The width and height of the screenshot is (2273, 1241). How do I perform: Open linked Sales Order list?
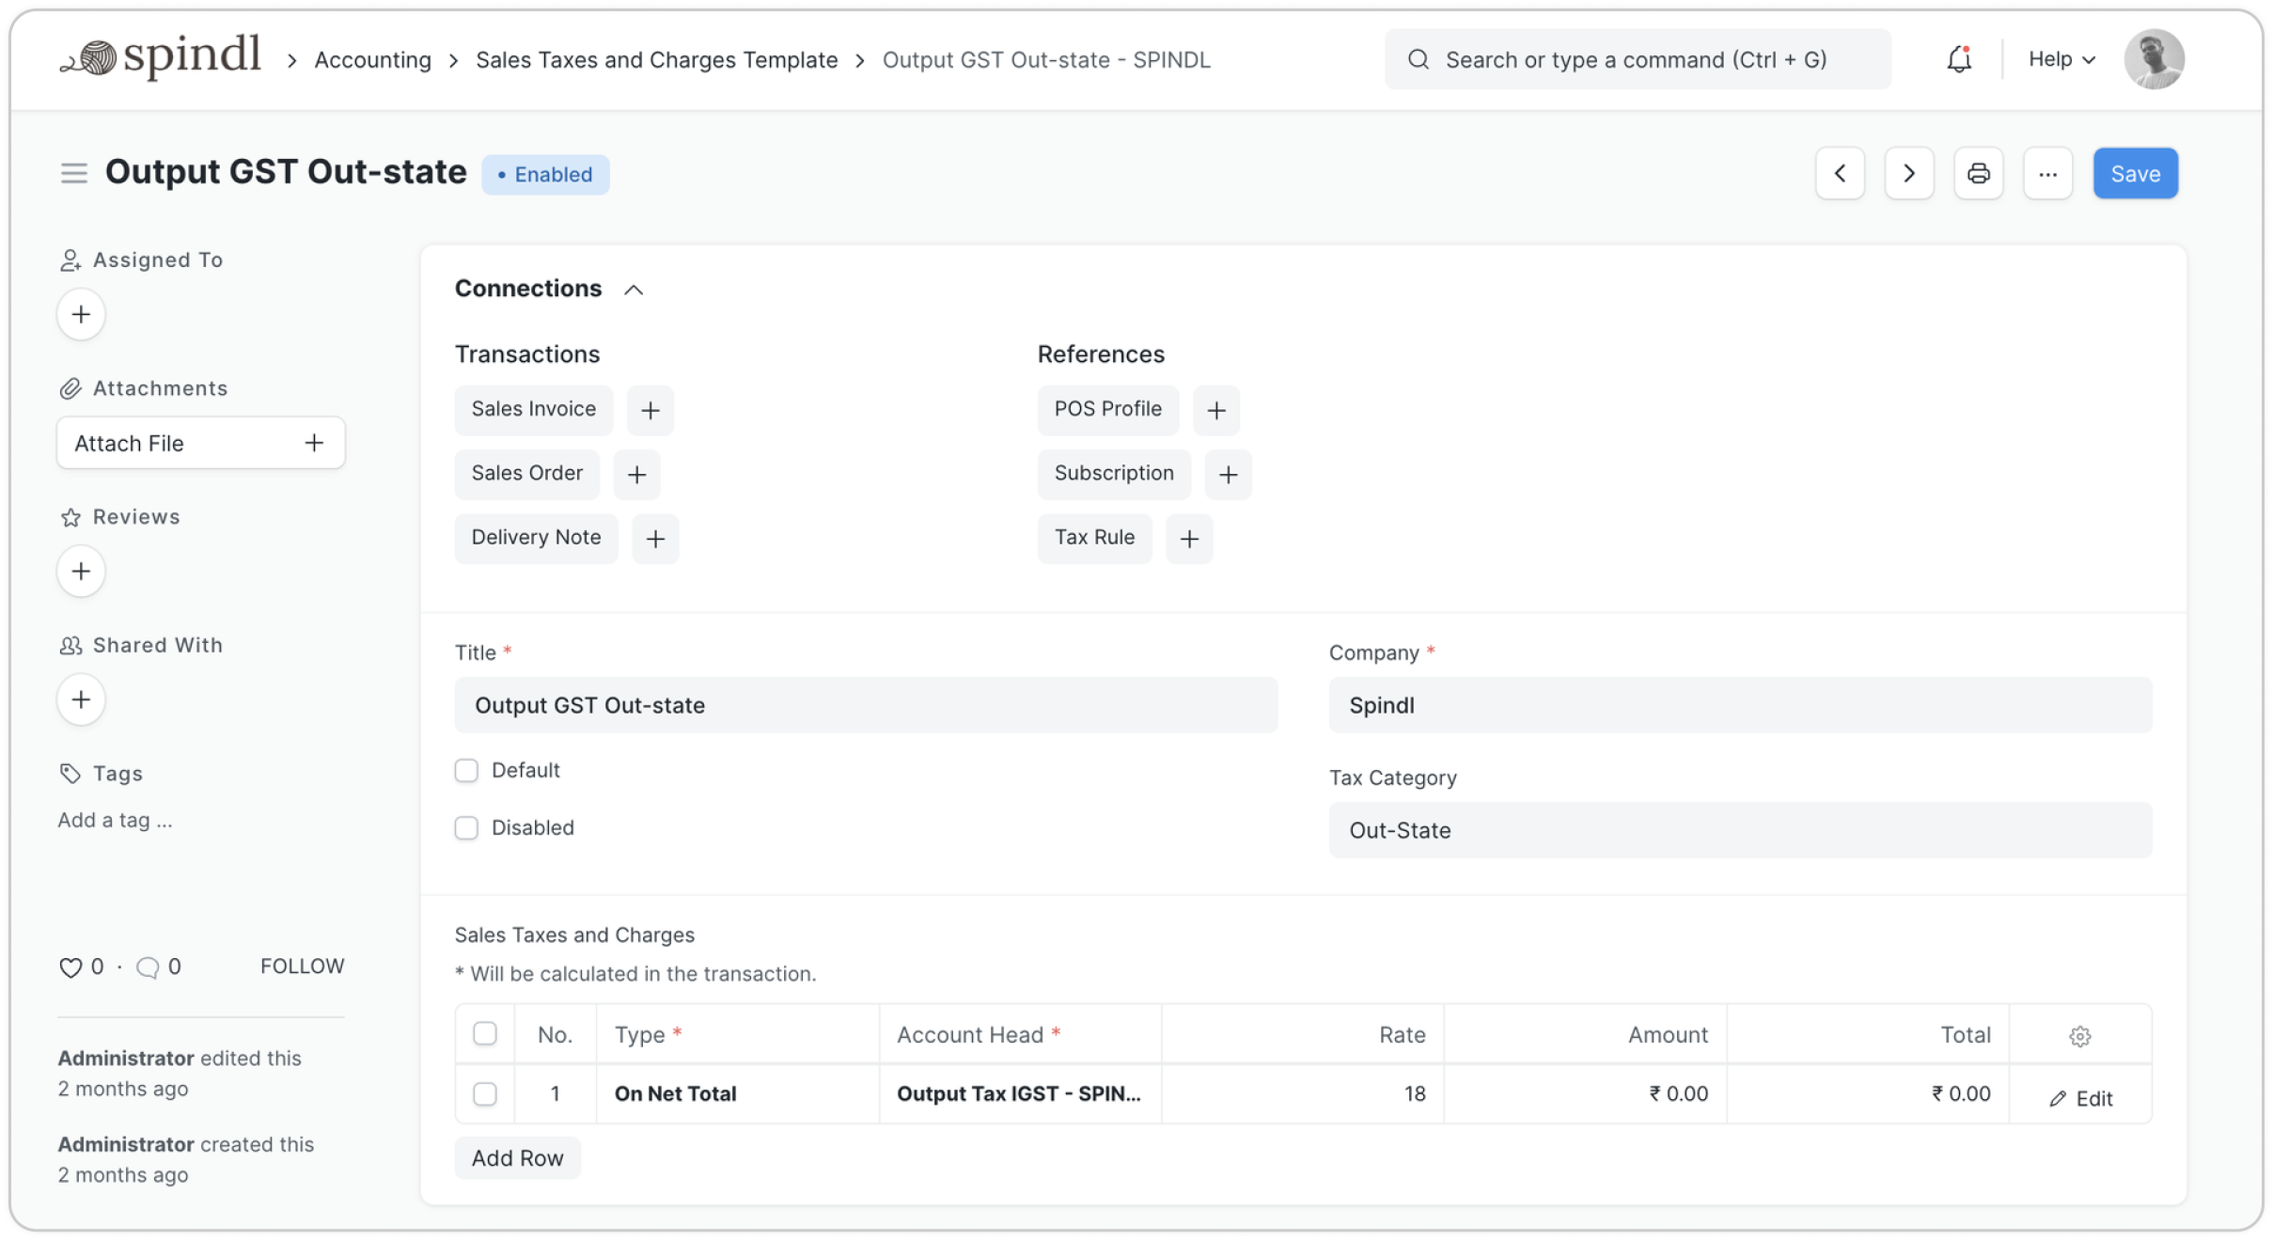tap(527, 474)
